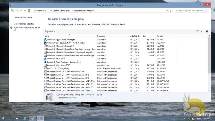The width and height of the screenshot is (215, 121).
Task: Select Autodesk Application Manager icon
Action: 45,40
